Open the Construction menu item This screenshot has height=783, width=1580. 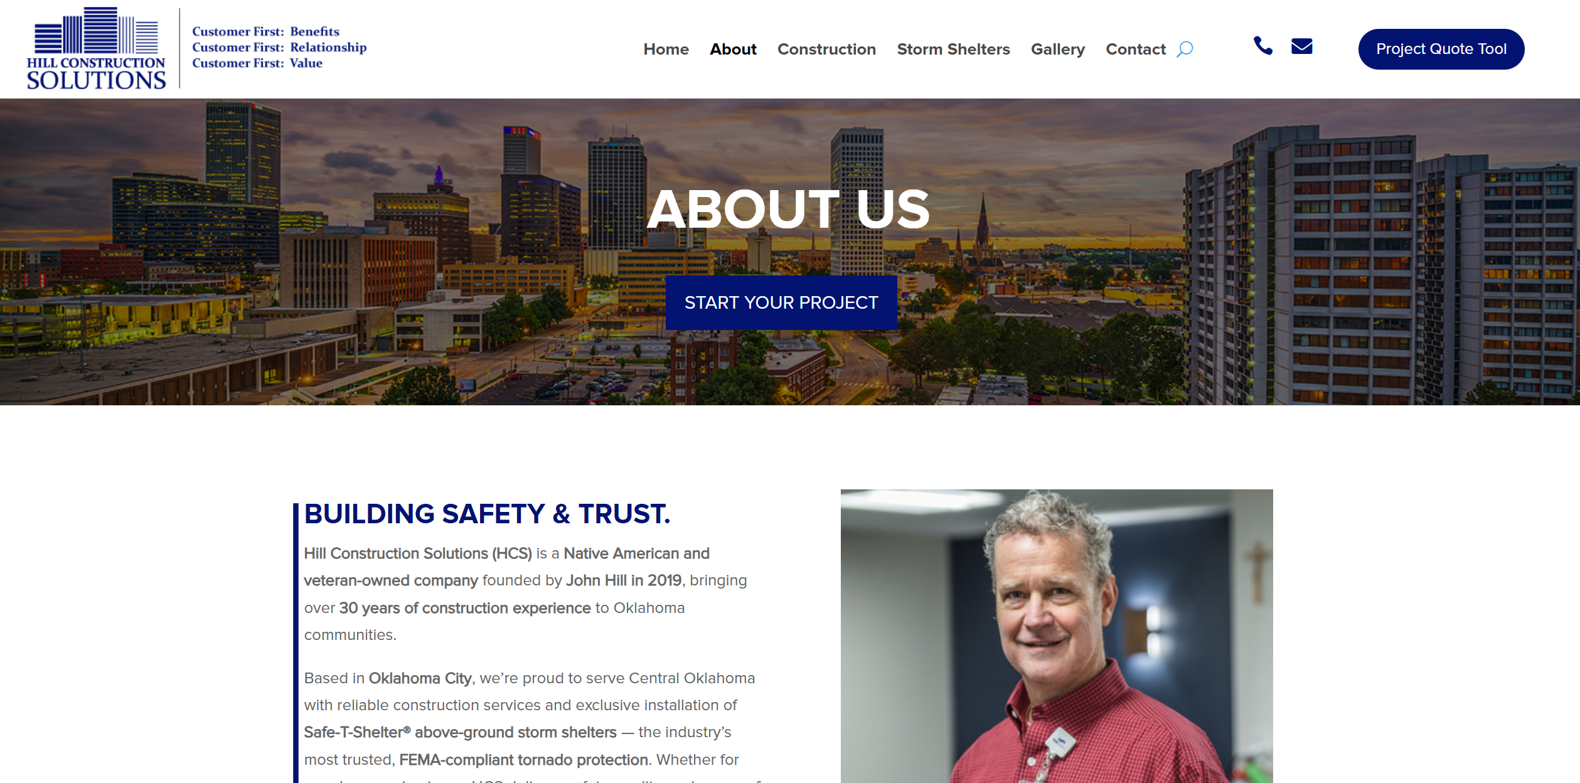[x=826, y=49]
